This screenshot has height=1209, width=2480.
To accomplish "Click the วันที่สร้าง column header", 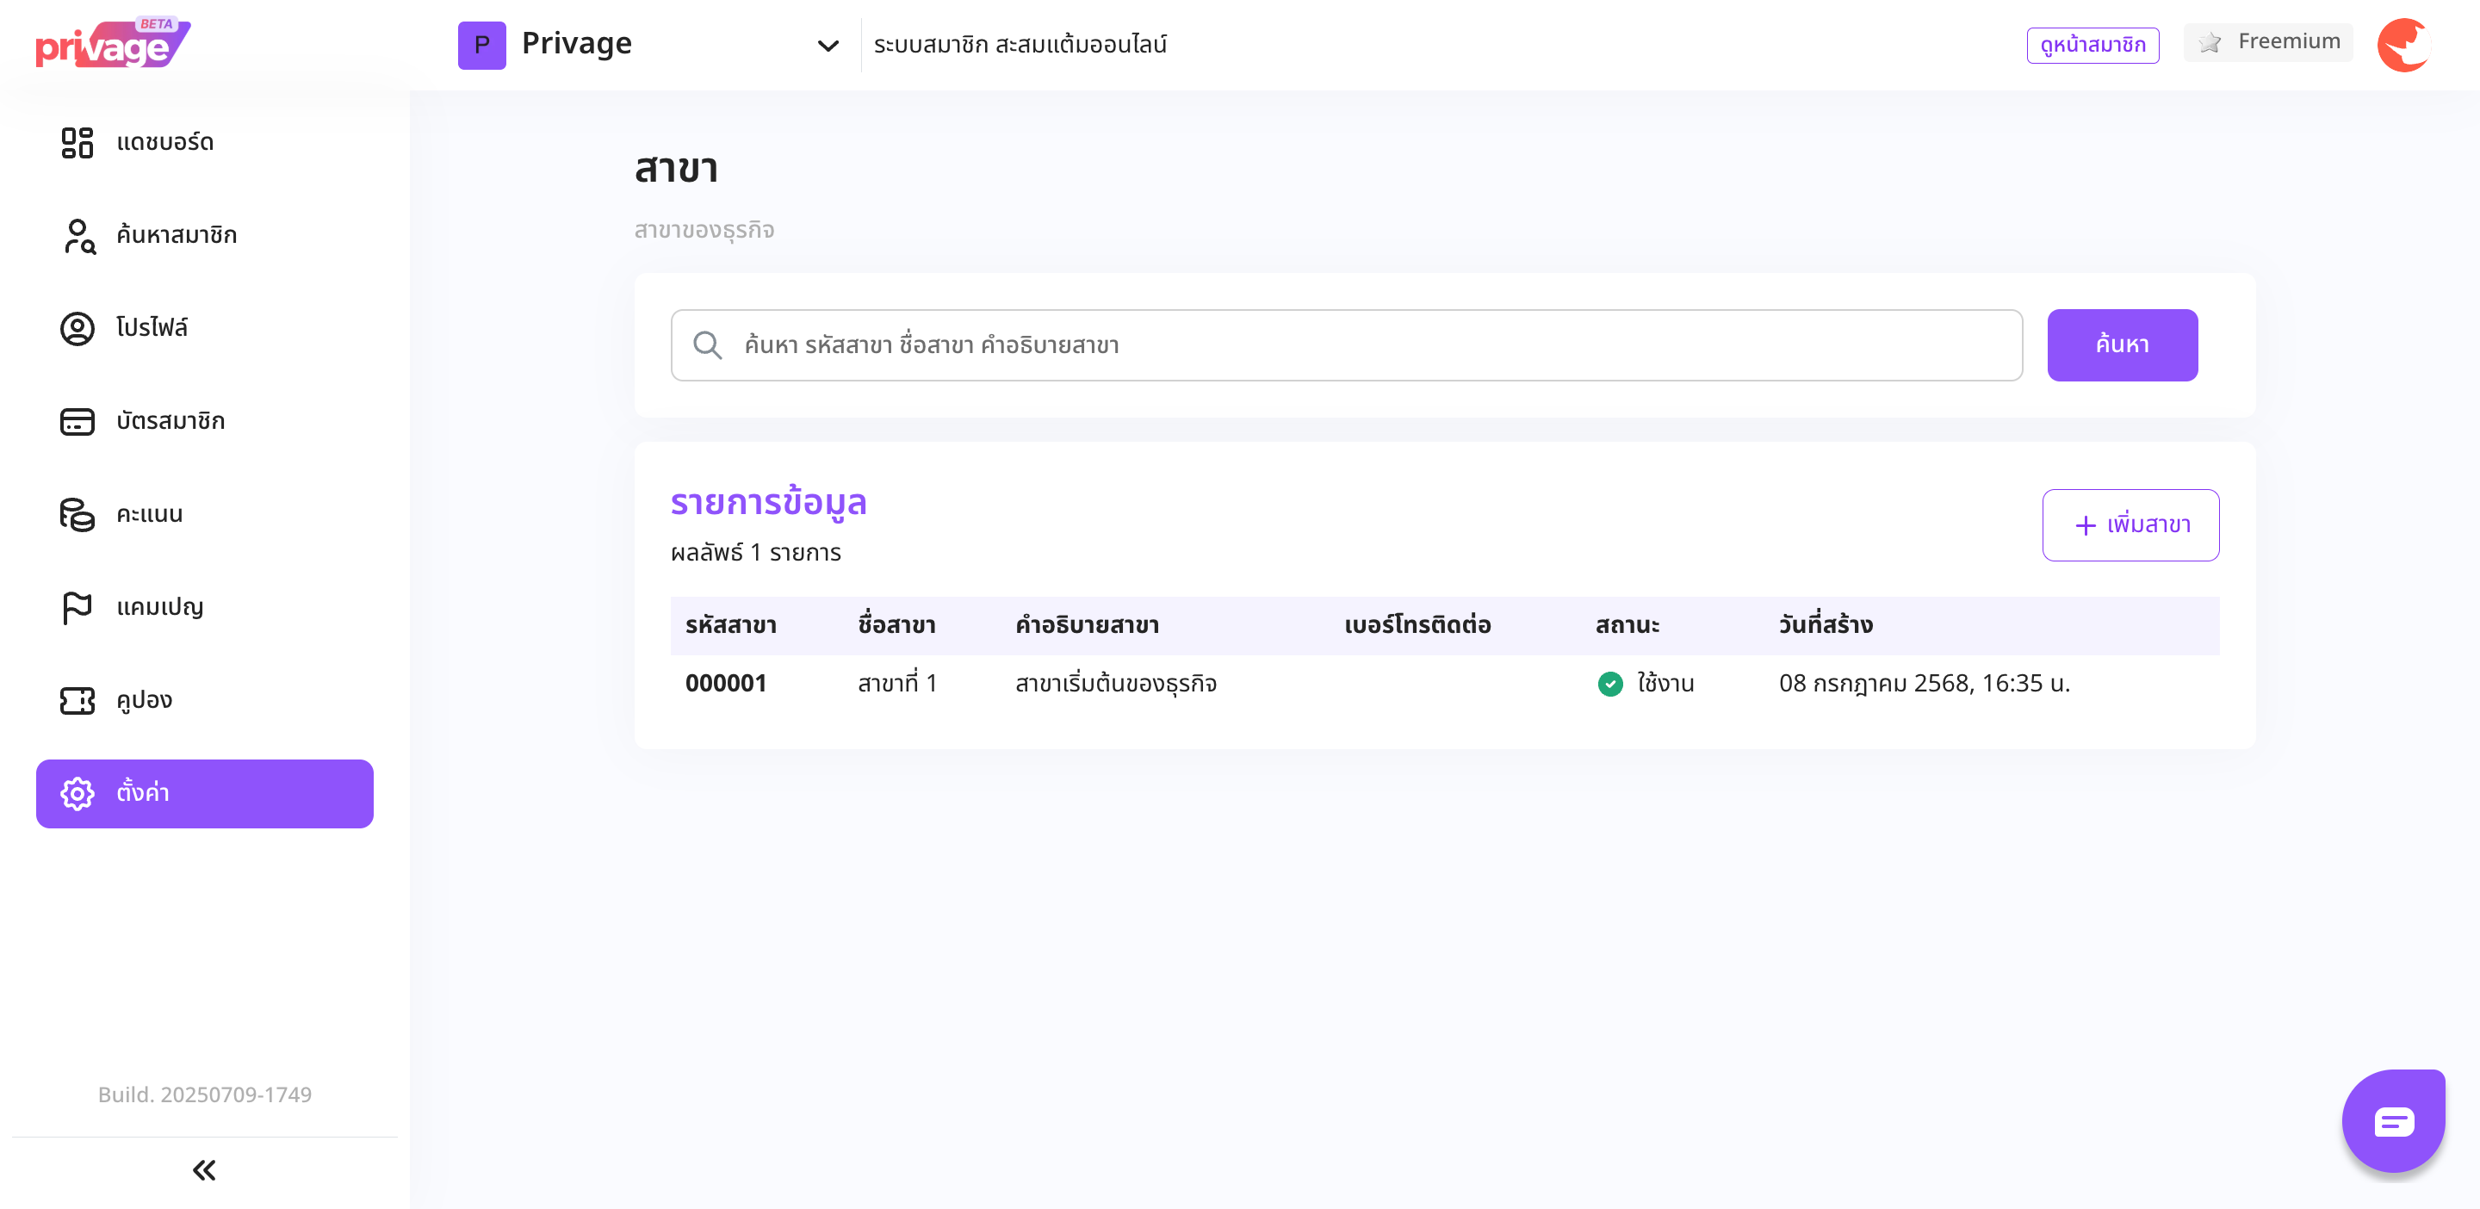I will [x=1826, y=626].
